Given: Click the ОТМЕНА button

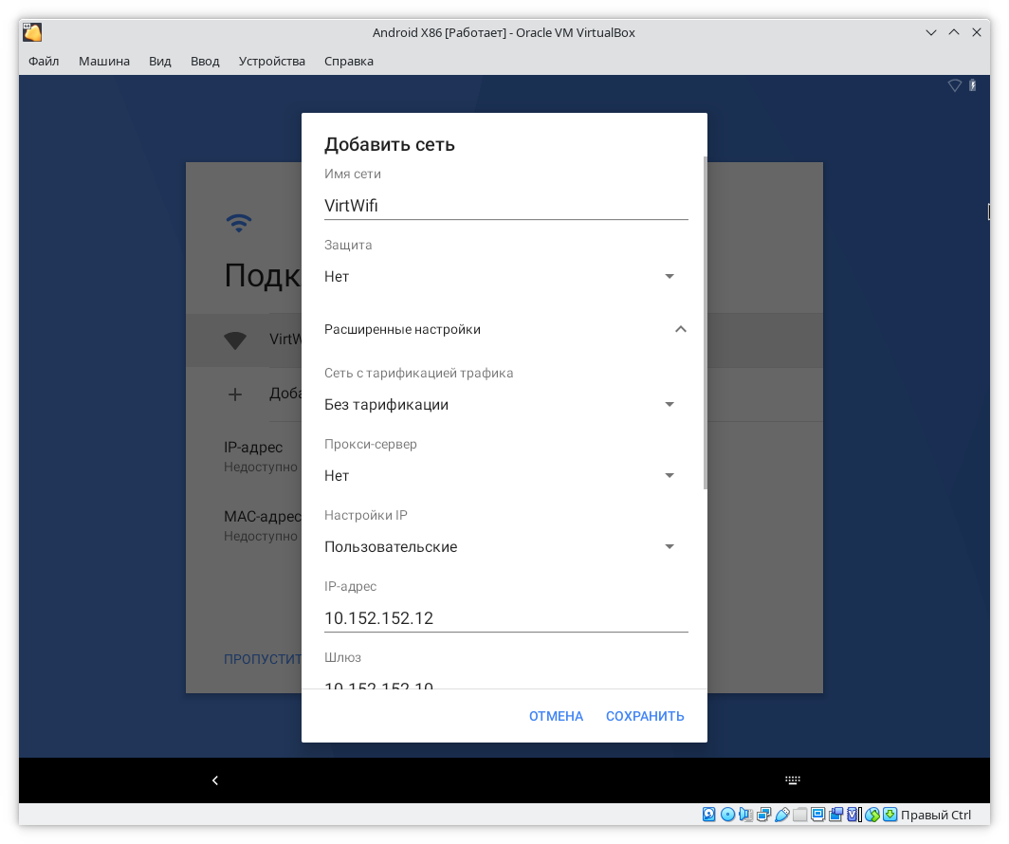Looking at the screenshot, I should (x=556, y=716).
